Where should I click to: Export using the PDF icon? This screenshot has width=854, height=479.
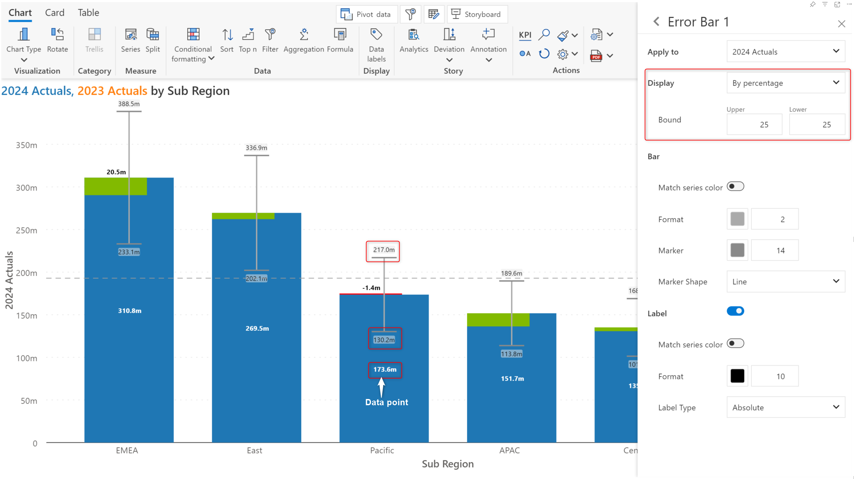click(x=596, y=56)
